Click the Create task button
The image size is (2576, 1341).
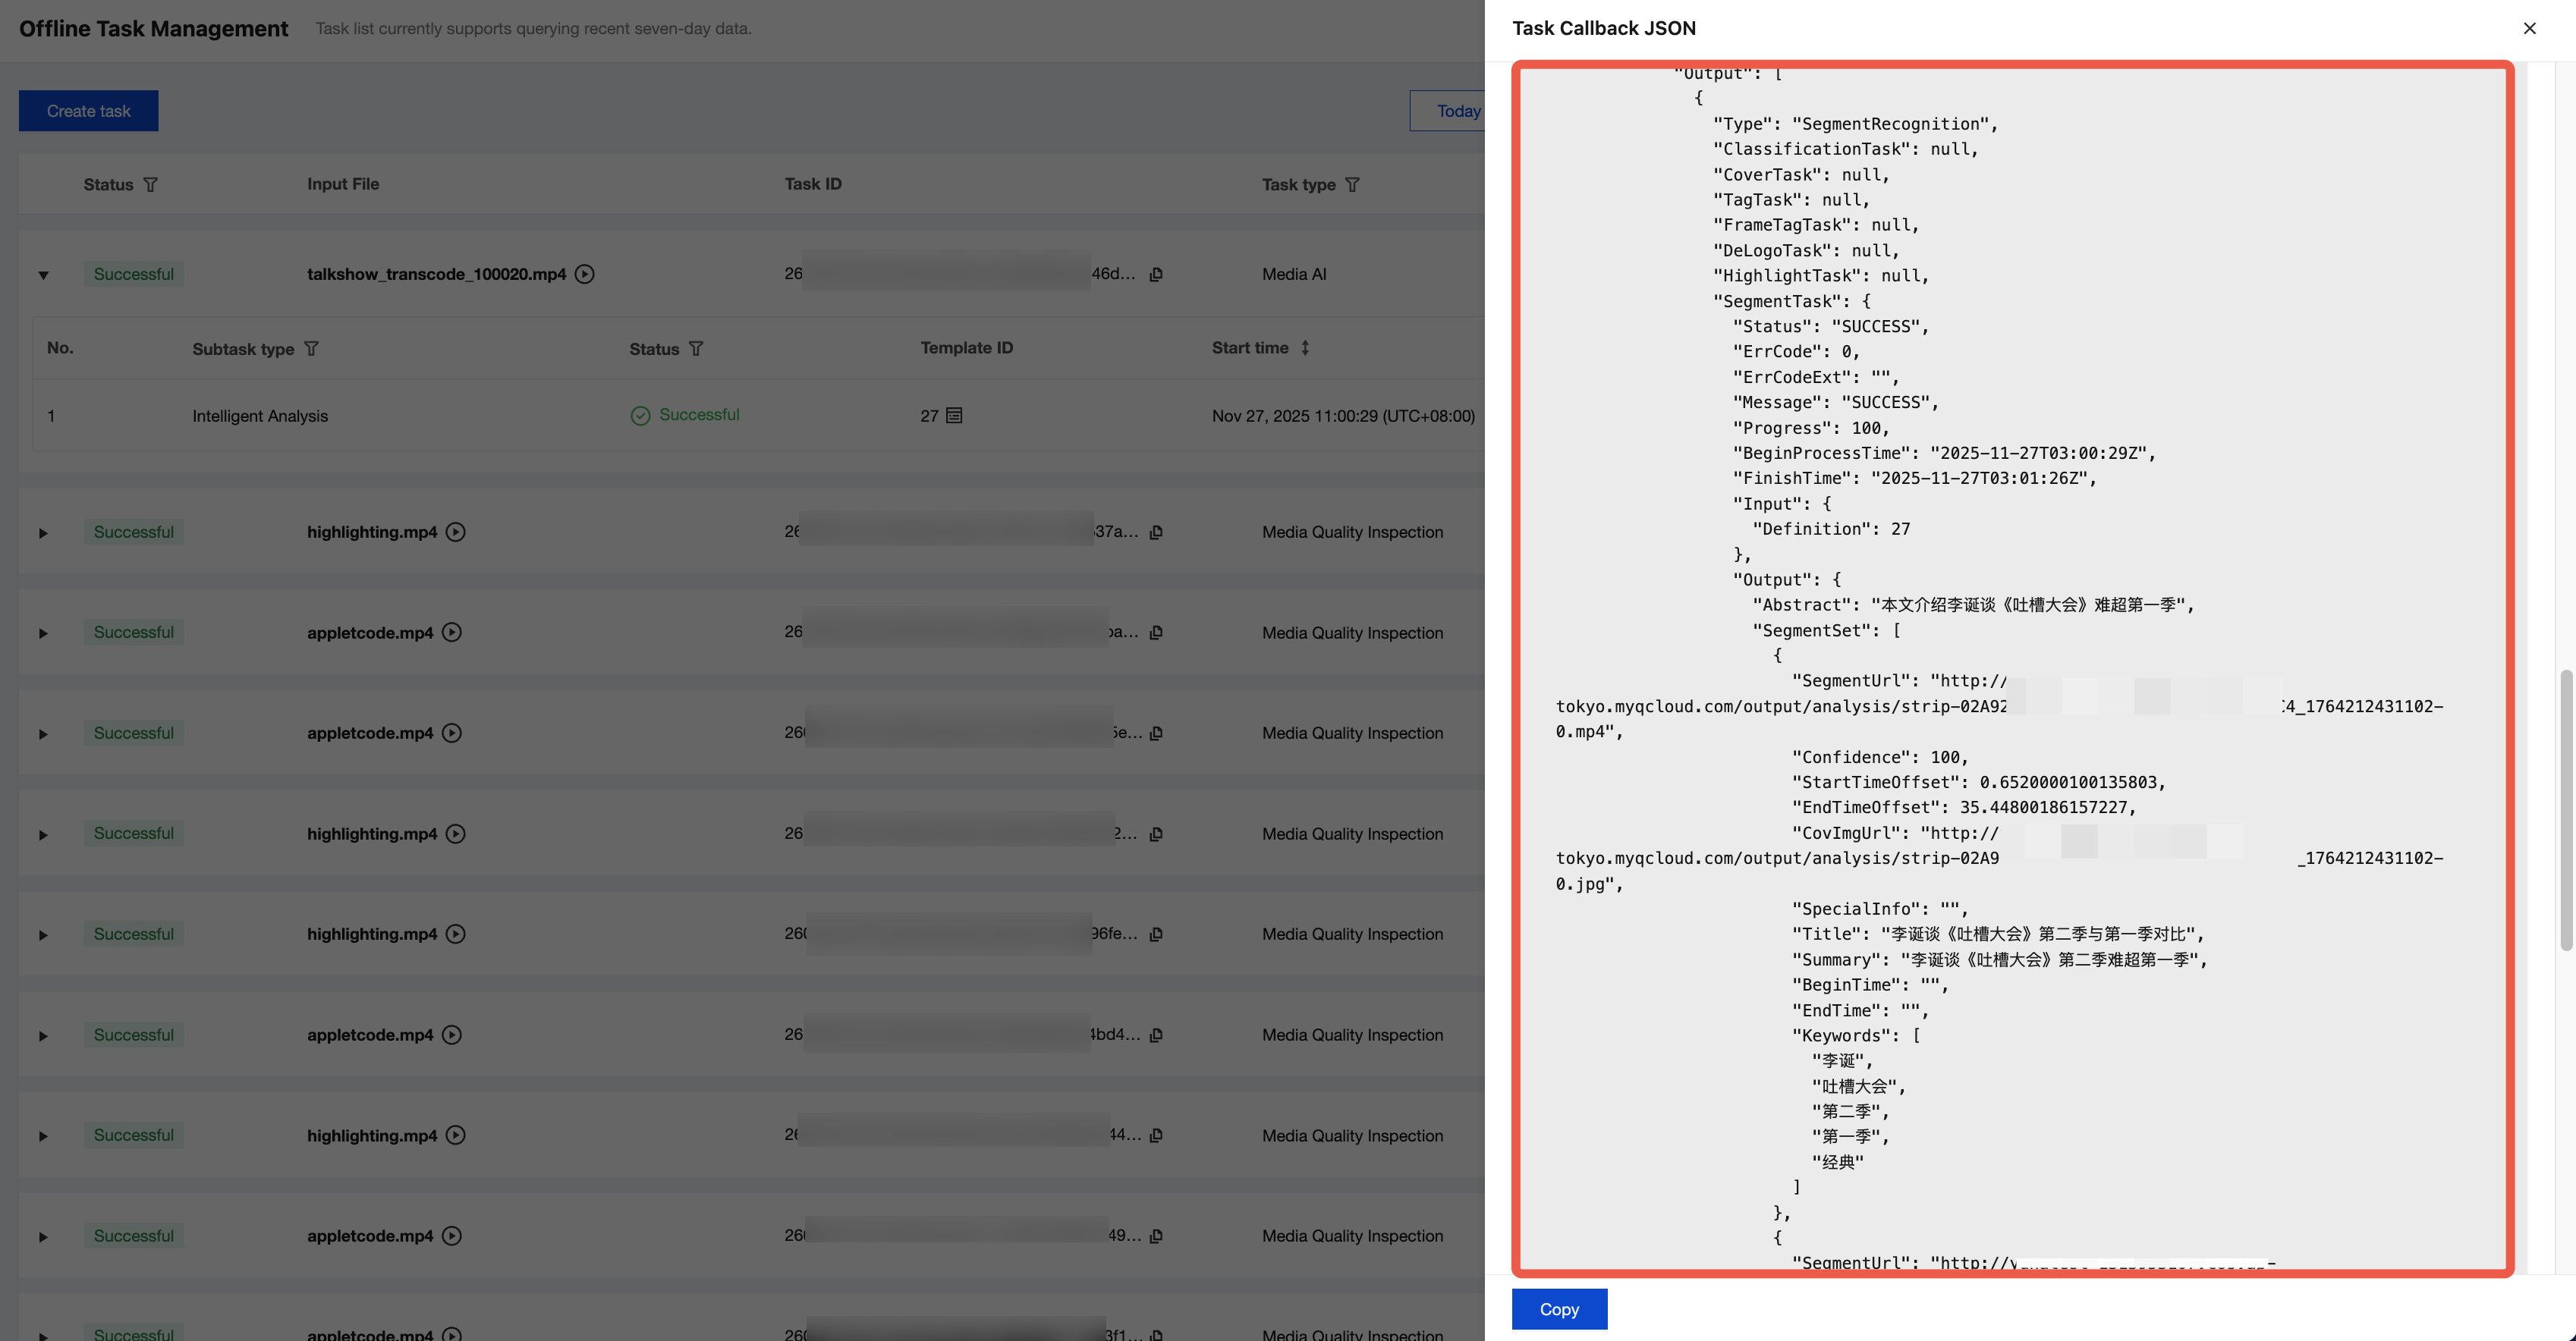point(88,111)
